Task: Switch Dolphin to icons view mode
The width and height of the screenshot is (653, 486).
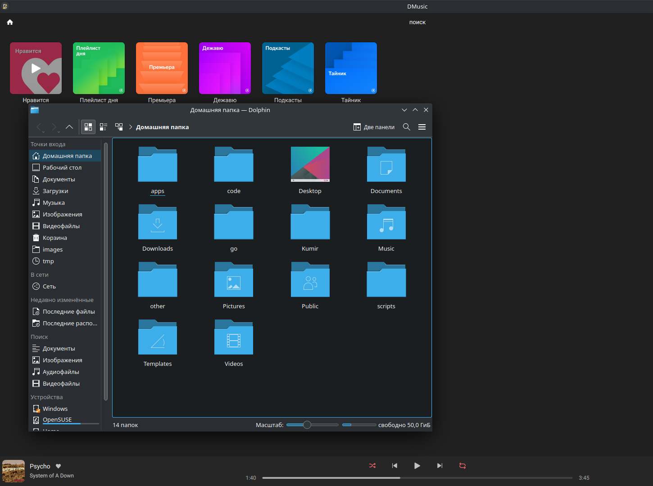Action: point(88,127)
